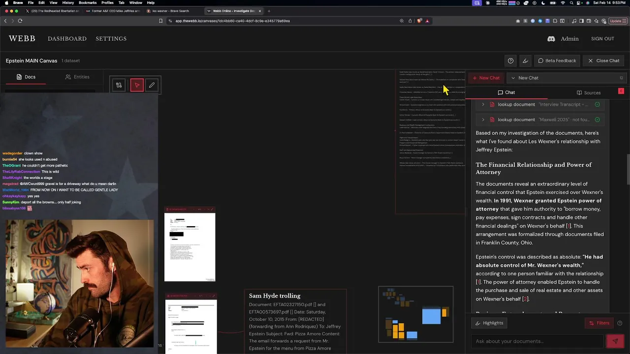Click the Beta Feedback button
Screen dimensions: 630x354
tap(557, 60)
